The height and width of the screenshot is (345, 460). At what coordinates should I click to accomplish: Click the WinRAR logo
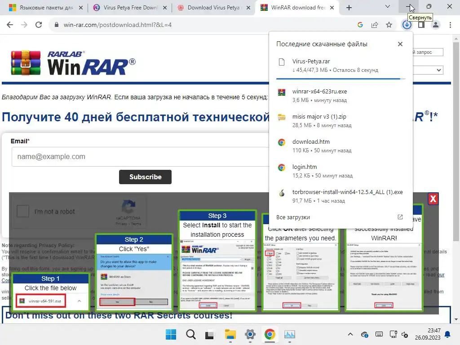(73, 63)
